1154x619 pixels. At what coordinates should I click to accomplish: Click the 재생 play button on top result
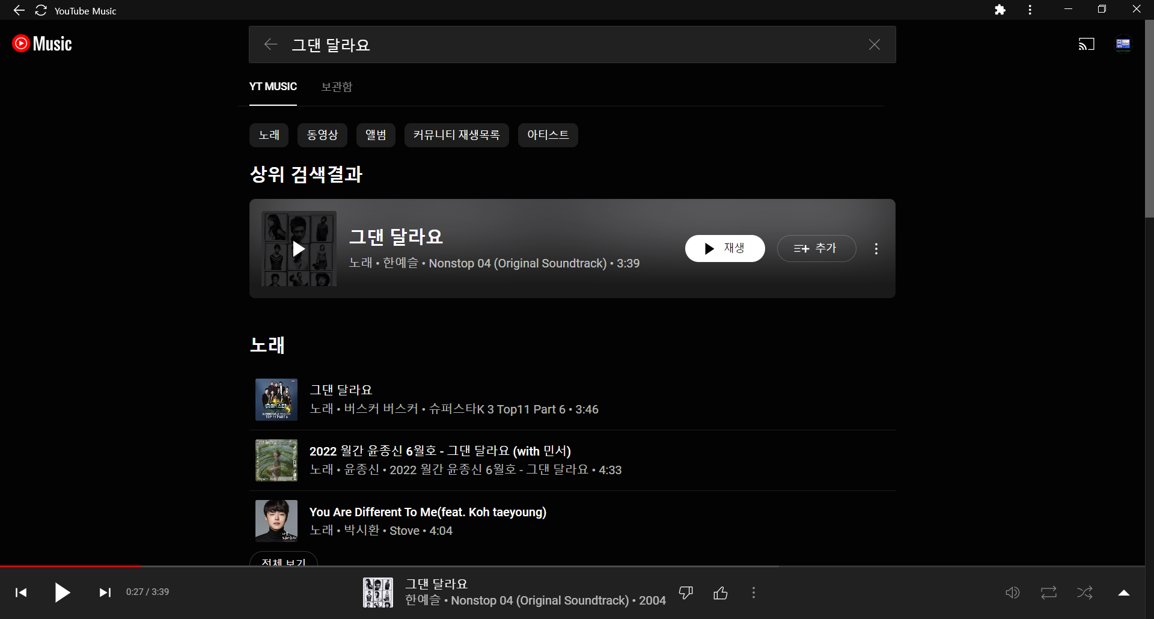pyautogui.click(x=725, y=248)
